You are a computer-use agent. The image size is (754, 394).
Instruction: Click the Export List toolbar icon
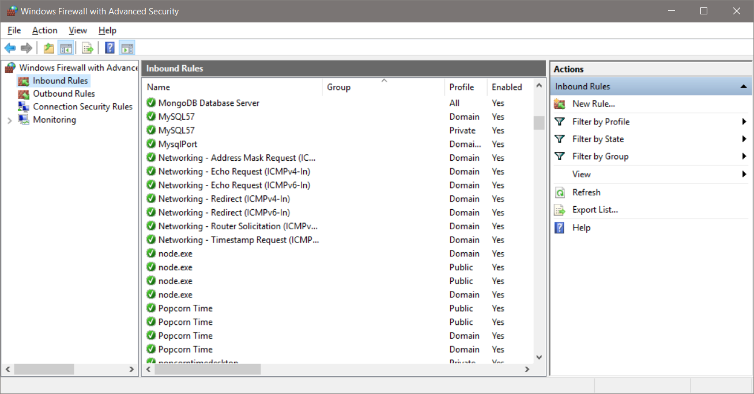(x=88, y=48)
